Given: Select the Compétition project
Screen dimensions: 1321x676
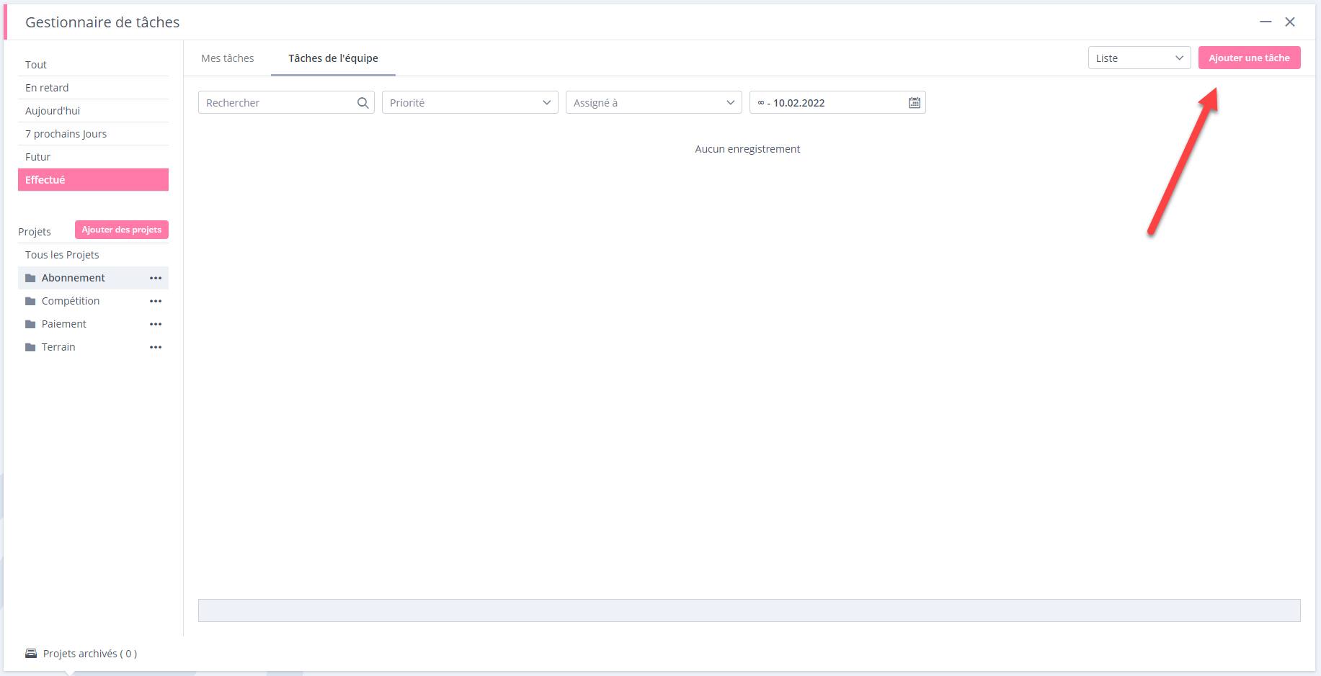Looking at the screenshot, I should pyautogui.click(x=93, y=301).
